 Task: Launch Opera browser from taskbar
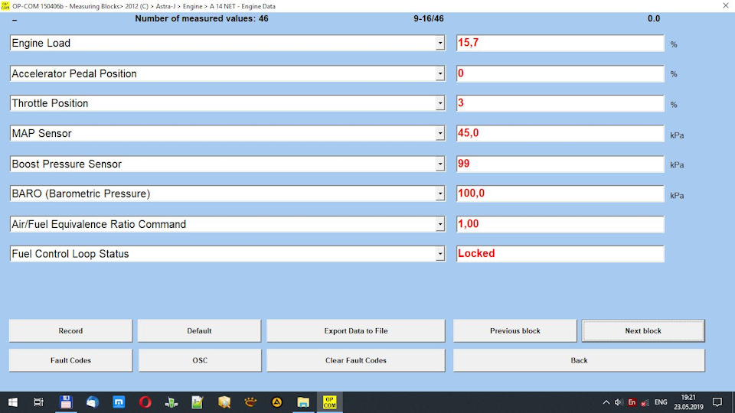pos(145,402)
